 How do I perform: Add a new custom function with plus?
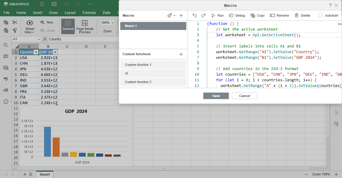pyautogui.click(x=181, y=54)
